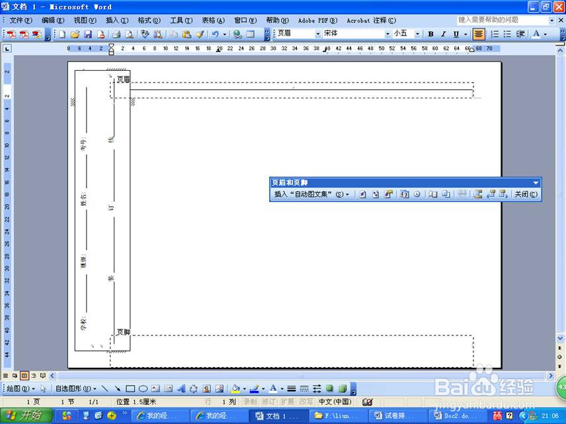566x424 pixels.
Task: Click the Open file folder icon
Action: (75, 34)
